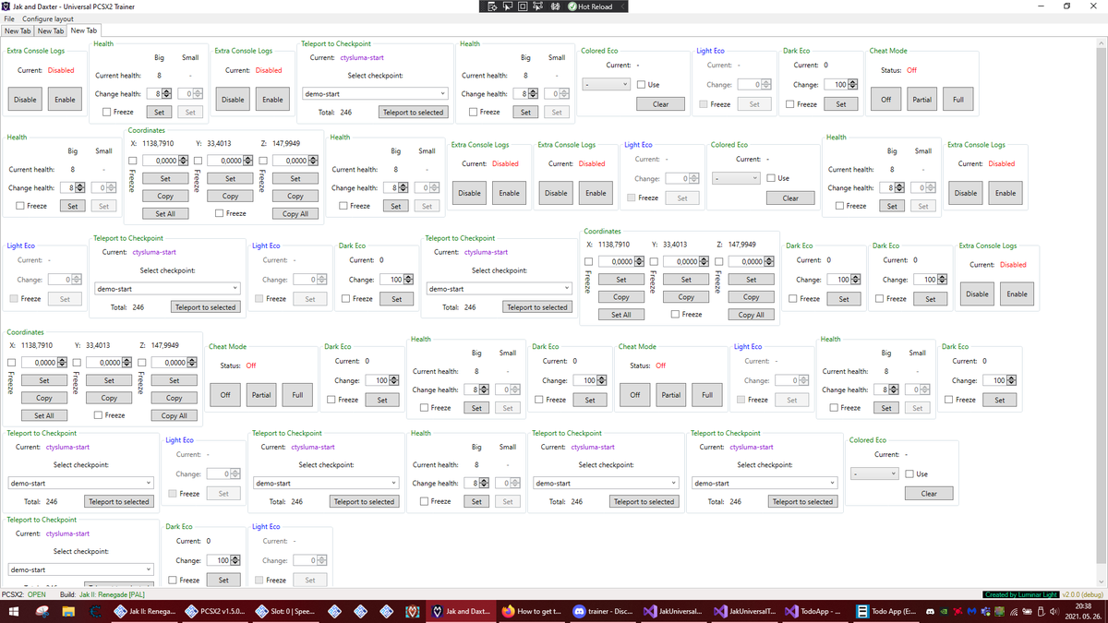The image size is (1108, 623).
Task: Open binding failures icon in debug toolbar
Action: (x=555, y=6)
